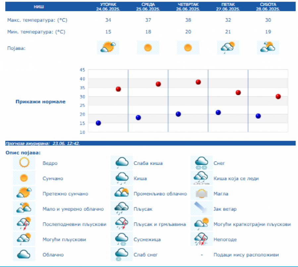Click the Послеподневни пљускови legend label

tap(74, 224)
